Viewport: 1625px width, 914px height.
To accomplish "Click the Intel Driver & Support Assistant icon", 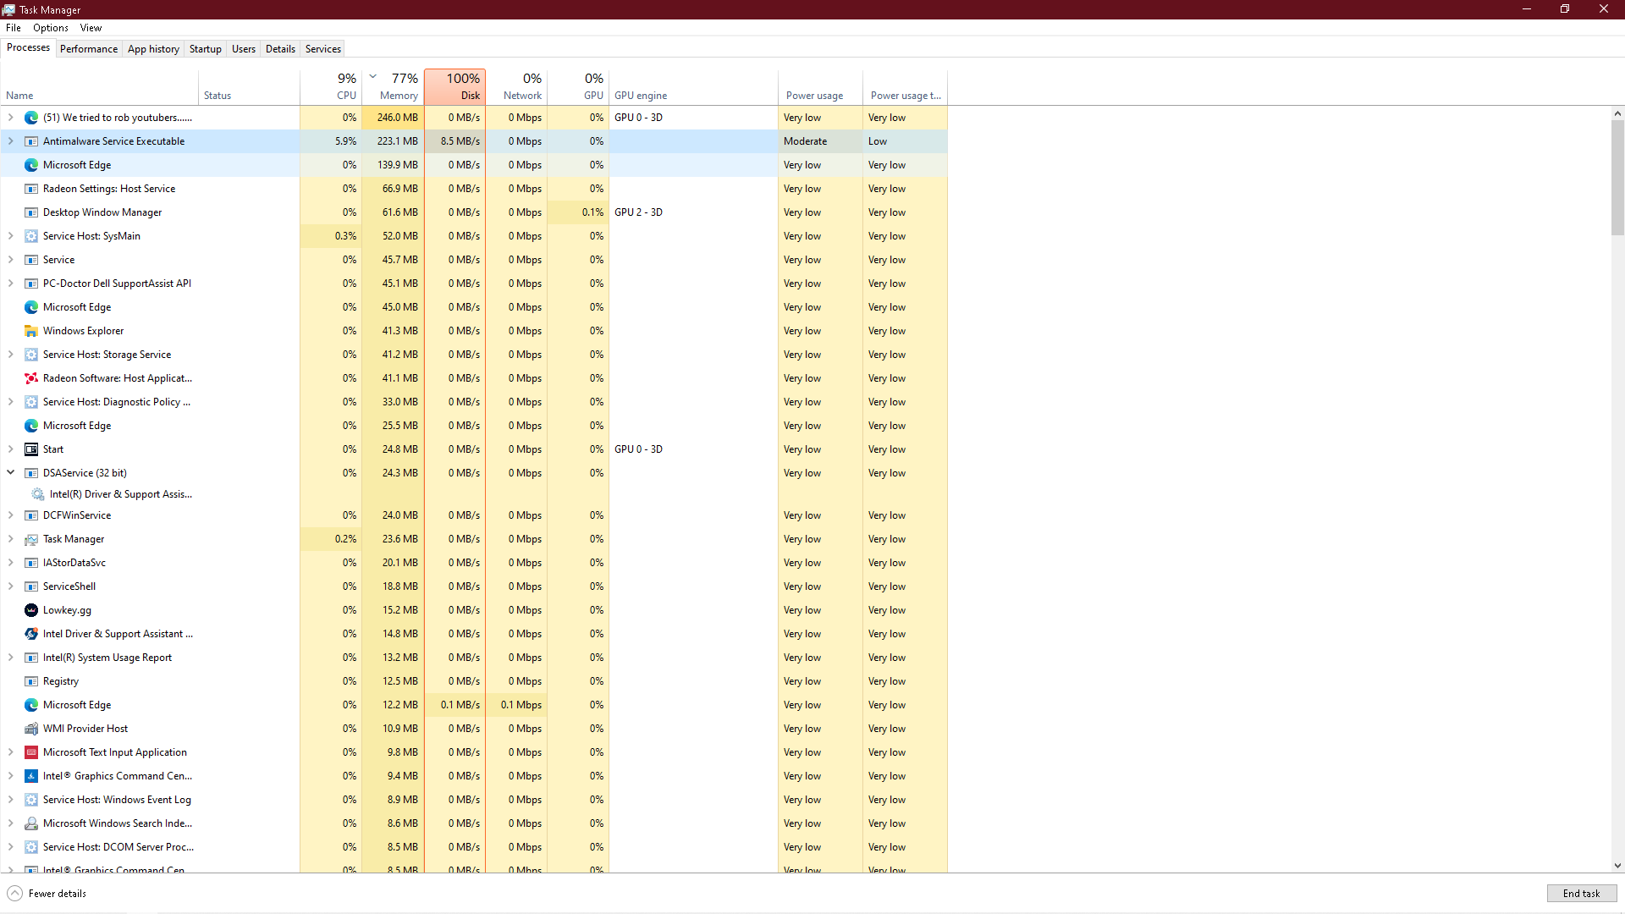I will coord(31,634).
